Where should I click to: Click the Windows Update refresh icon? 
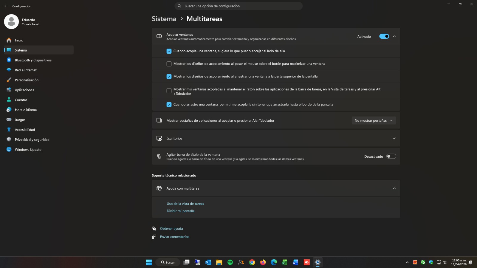pos(9,149)
